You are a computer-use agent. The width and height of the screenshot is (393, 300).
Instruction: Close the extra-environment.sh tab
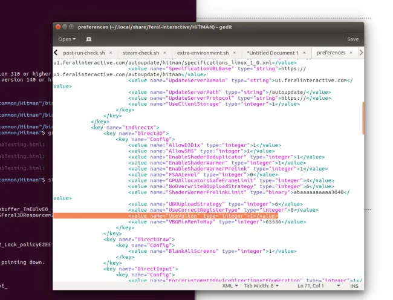[x=235, y=53]
